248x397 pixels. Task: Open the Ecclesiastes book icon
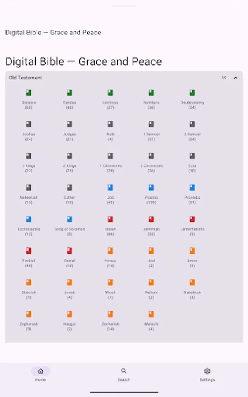click(x=29, y=219)
